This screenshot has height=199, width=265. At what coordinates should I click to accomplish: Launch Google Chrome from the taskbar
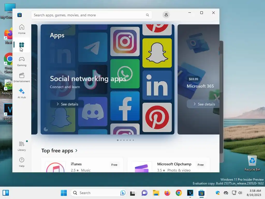point(179,193)
